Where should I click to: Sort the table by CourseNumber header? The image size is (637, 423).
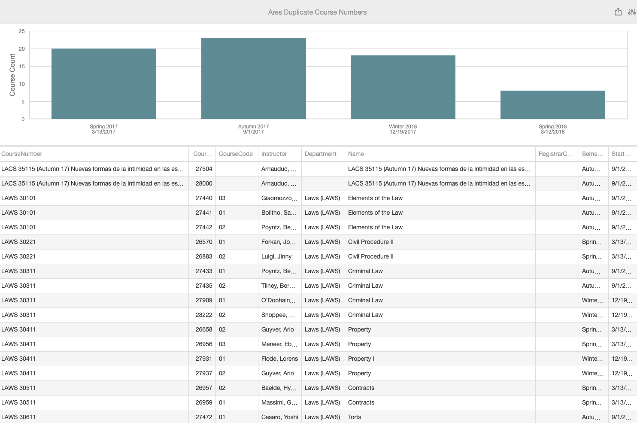[x=22, y=154]
